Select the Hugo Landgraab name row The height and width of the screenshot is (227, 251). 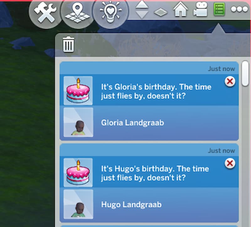pos(149,205)
